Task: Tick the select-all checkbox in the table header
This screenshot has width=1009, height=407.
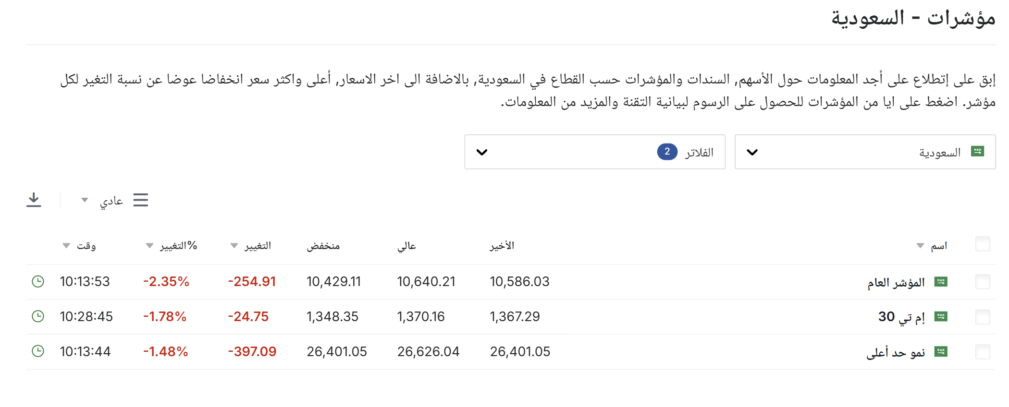Action: click(983, 244)
